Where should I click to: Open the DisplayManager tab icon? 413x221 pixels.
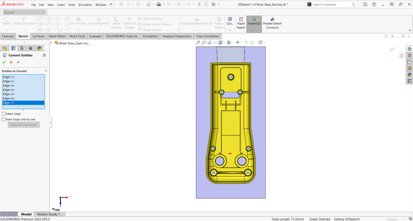(x=39, y=48)
